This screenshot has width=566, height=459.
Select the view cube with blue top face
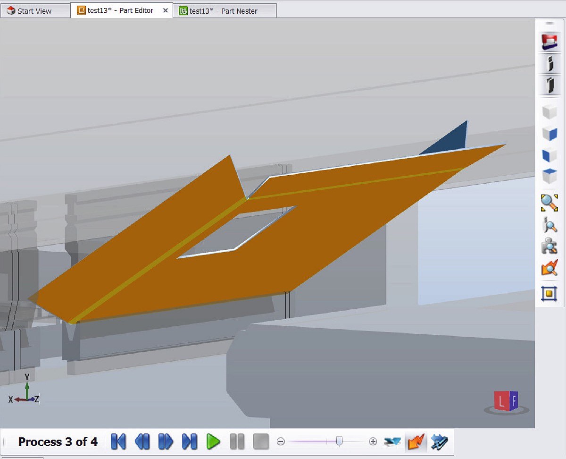pos(549,176)
